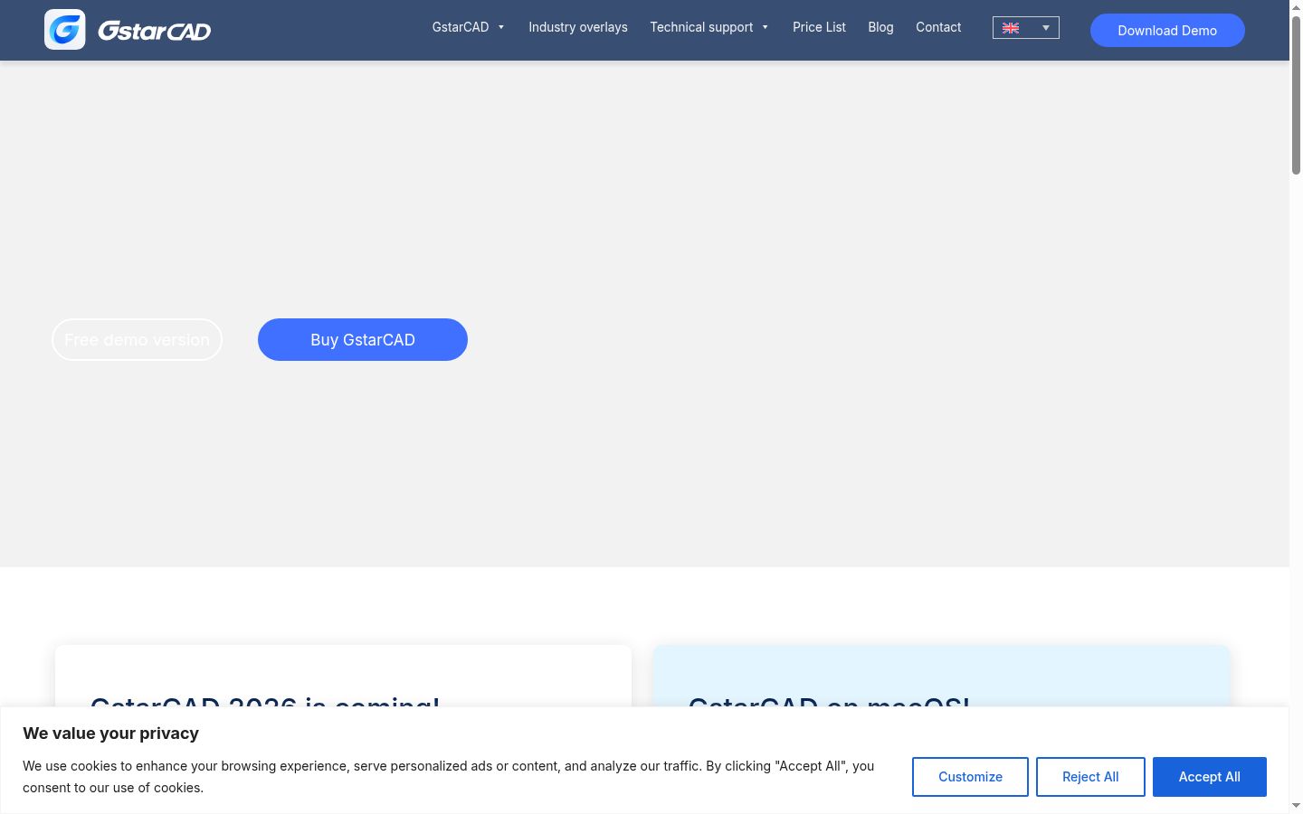Click the "We value your privacy" heading
The width and height of the screenshot is (1303, 814).
(110, 734)
